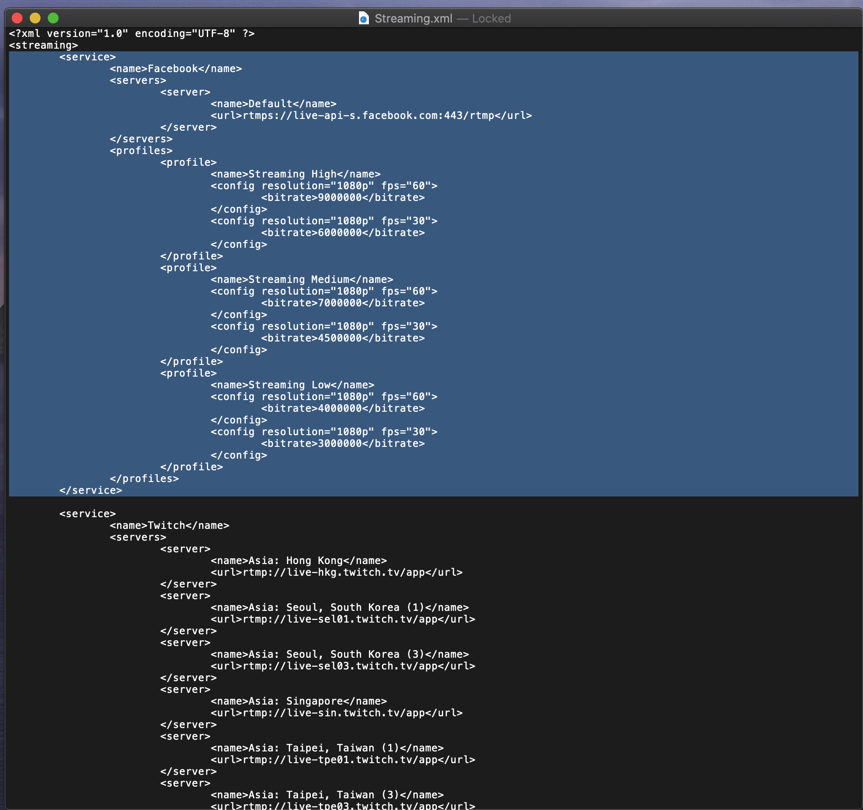Click the opening streaming root tag

pos(43,46)
